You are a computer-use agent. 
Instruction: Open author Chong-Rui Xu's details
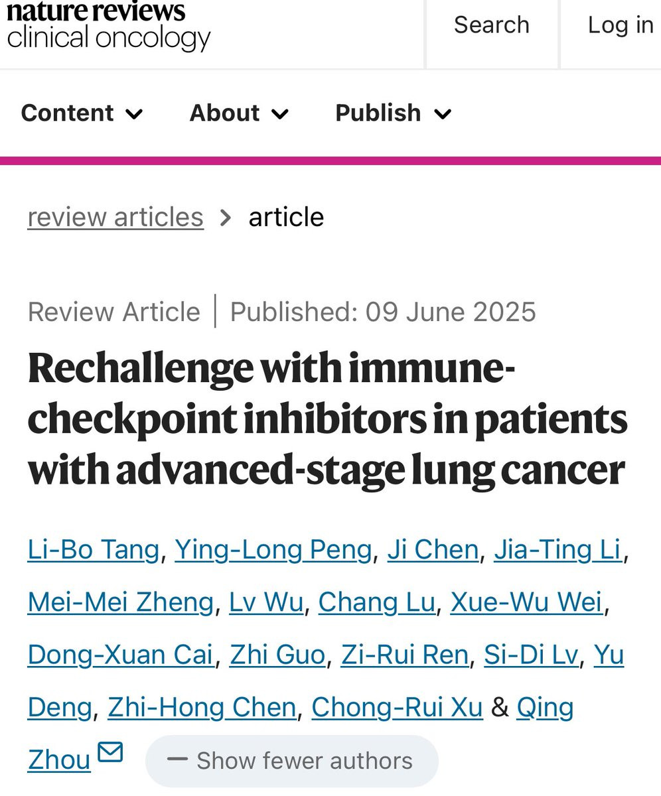397,707
